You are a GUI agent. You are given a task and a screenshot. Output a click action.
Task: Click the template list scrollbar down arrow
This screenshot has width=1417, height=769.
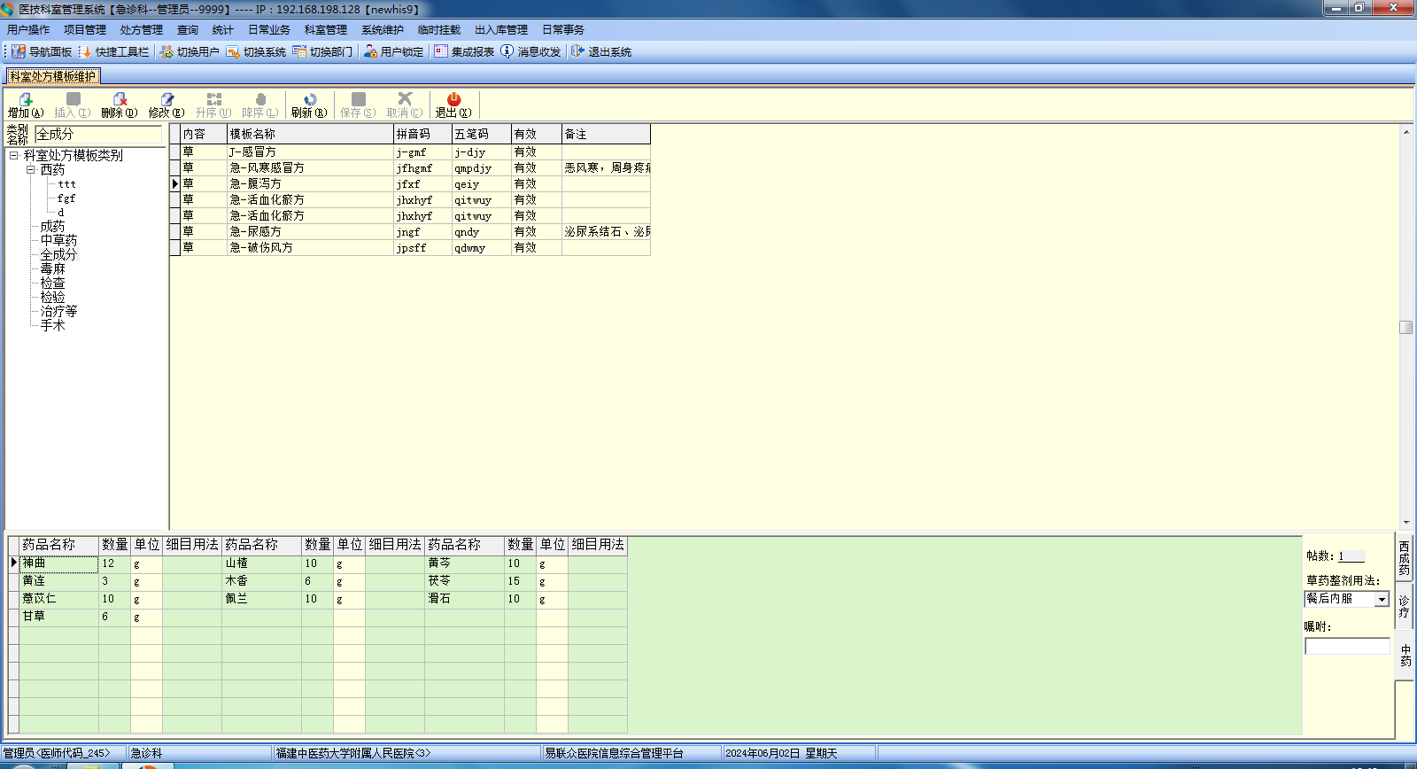click(1406, 523)
